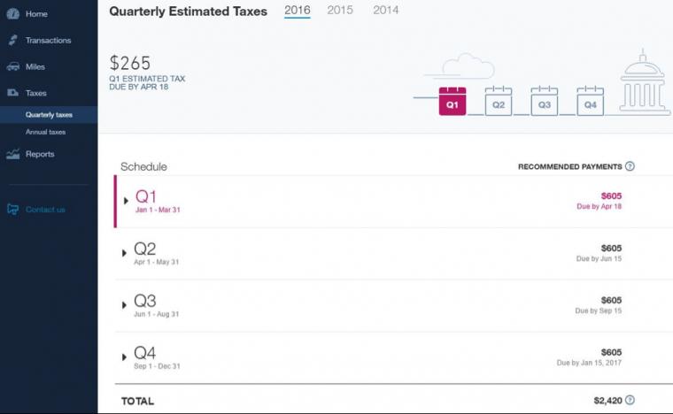673x414 pixels.
Task: Click the Taxes icon in sidebar
Action: (13, 93)
